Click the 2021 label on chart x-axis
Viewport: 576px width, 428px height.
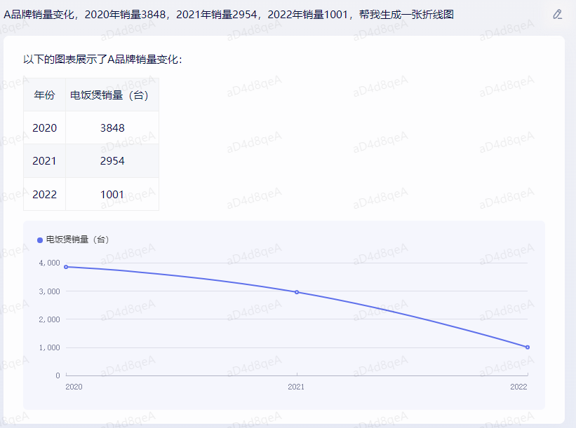(297, 387)
